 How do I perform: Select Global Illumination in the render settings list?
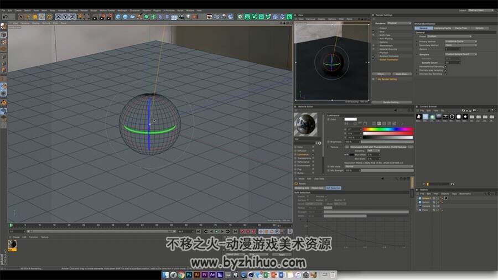(389, 60)
